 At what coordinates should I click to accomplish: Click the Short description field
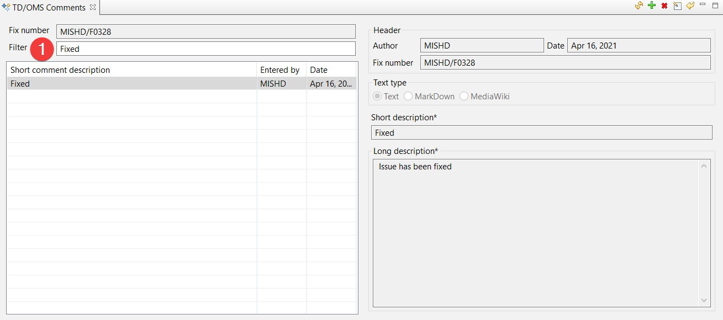(x=541, y=133)
